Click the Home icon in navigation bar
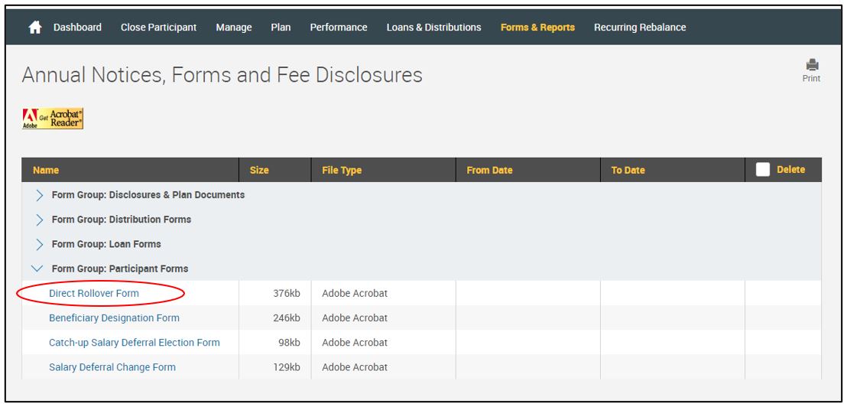 [34, 28]
